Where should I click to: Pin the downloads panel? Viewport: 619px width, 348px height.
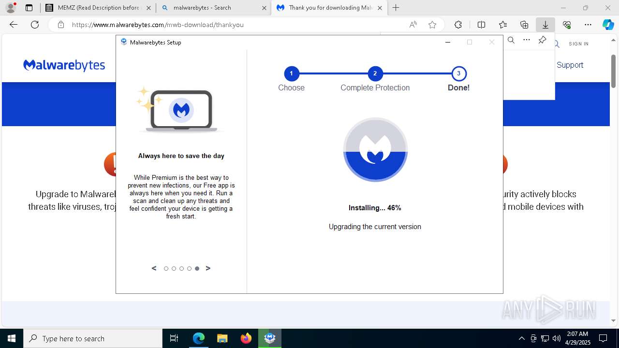tap(542, 40)
